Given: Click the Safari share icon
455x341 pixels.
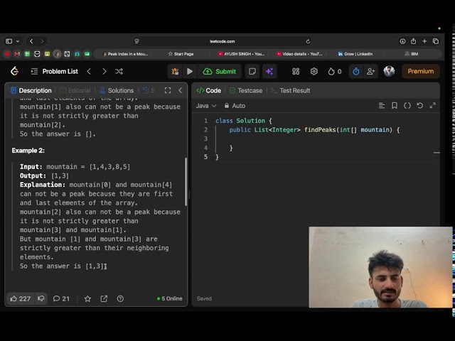Looking at the screenshot, I should point(414,41).
